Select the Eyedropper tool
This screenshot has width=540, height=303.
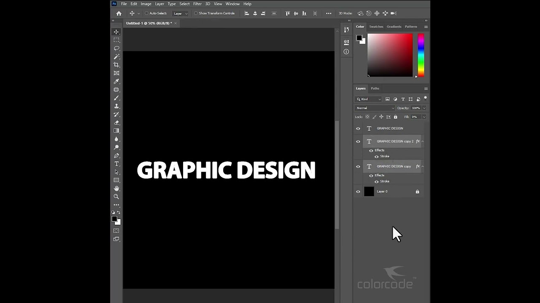[x=116, y=81]
